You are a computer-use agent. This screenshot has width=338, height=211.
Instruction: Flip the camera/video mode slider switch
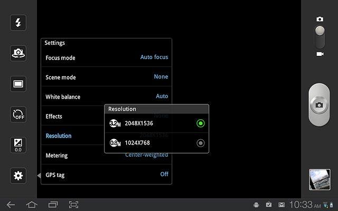point(320,36)
